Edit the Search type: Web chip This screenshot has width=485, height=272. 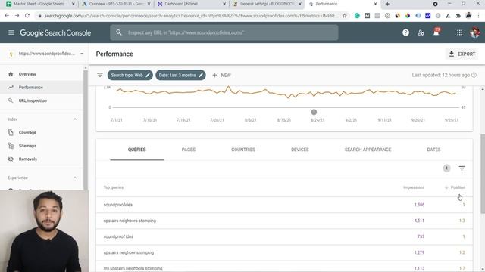point(130,75)
